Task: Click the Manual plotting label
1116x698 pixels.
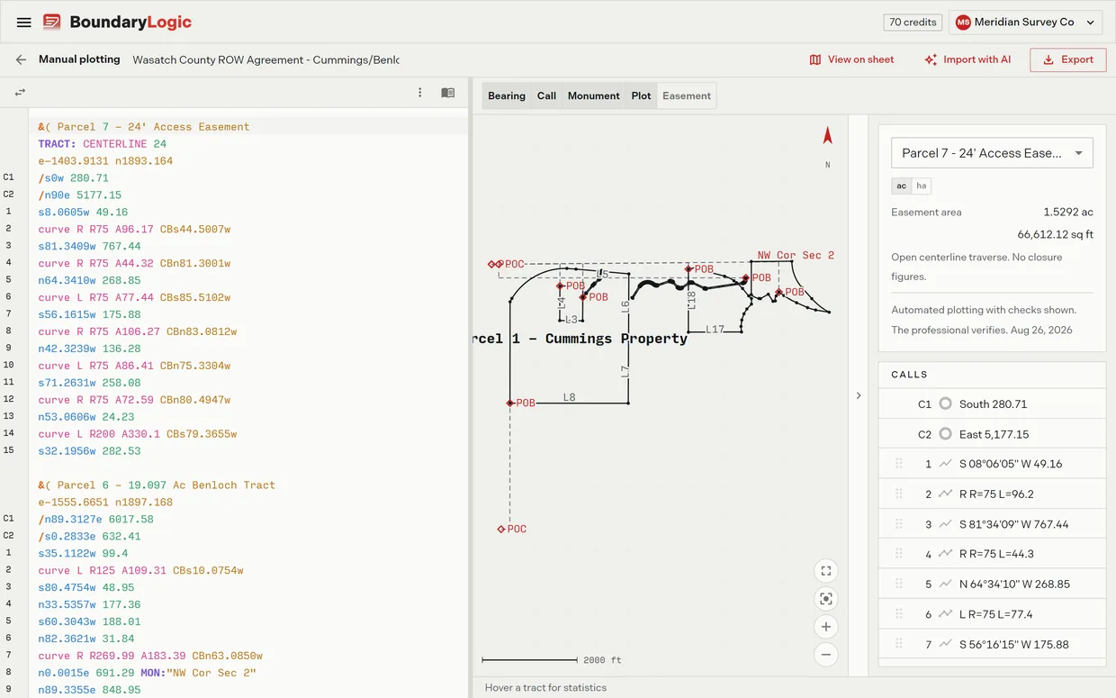Action: (x=79, y=59)
